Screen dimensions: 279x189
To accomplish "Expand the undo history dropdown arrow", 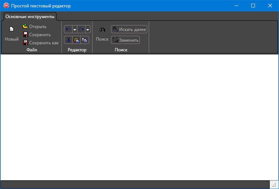I will [x=75, y=30].
